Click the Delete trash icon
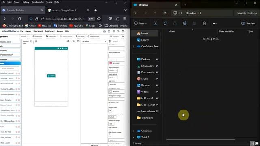The width and height of the screenshot is (260, 146). coord(204,24)
